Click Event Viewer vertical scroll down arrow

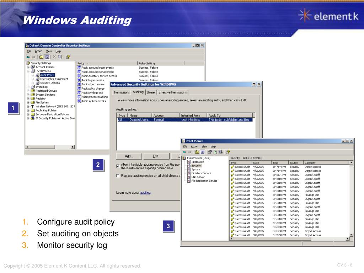(x=351, y=235)
